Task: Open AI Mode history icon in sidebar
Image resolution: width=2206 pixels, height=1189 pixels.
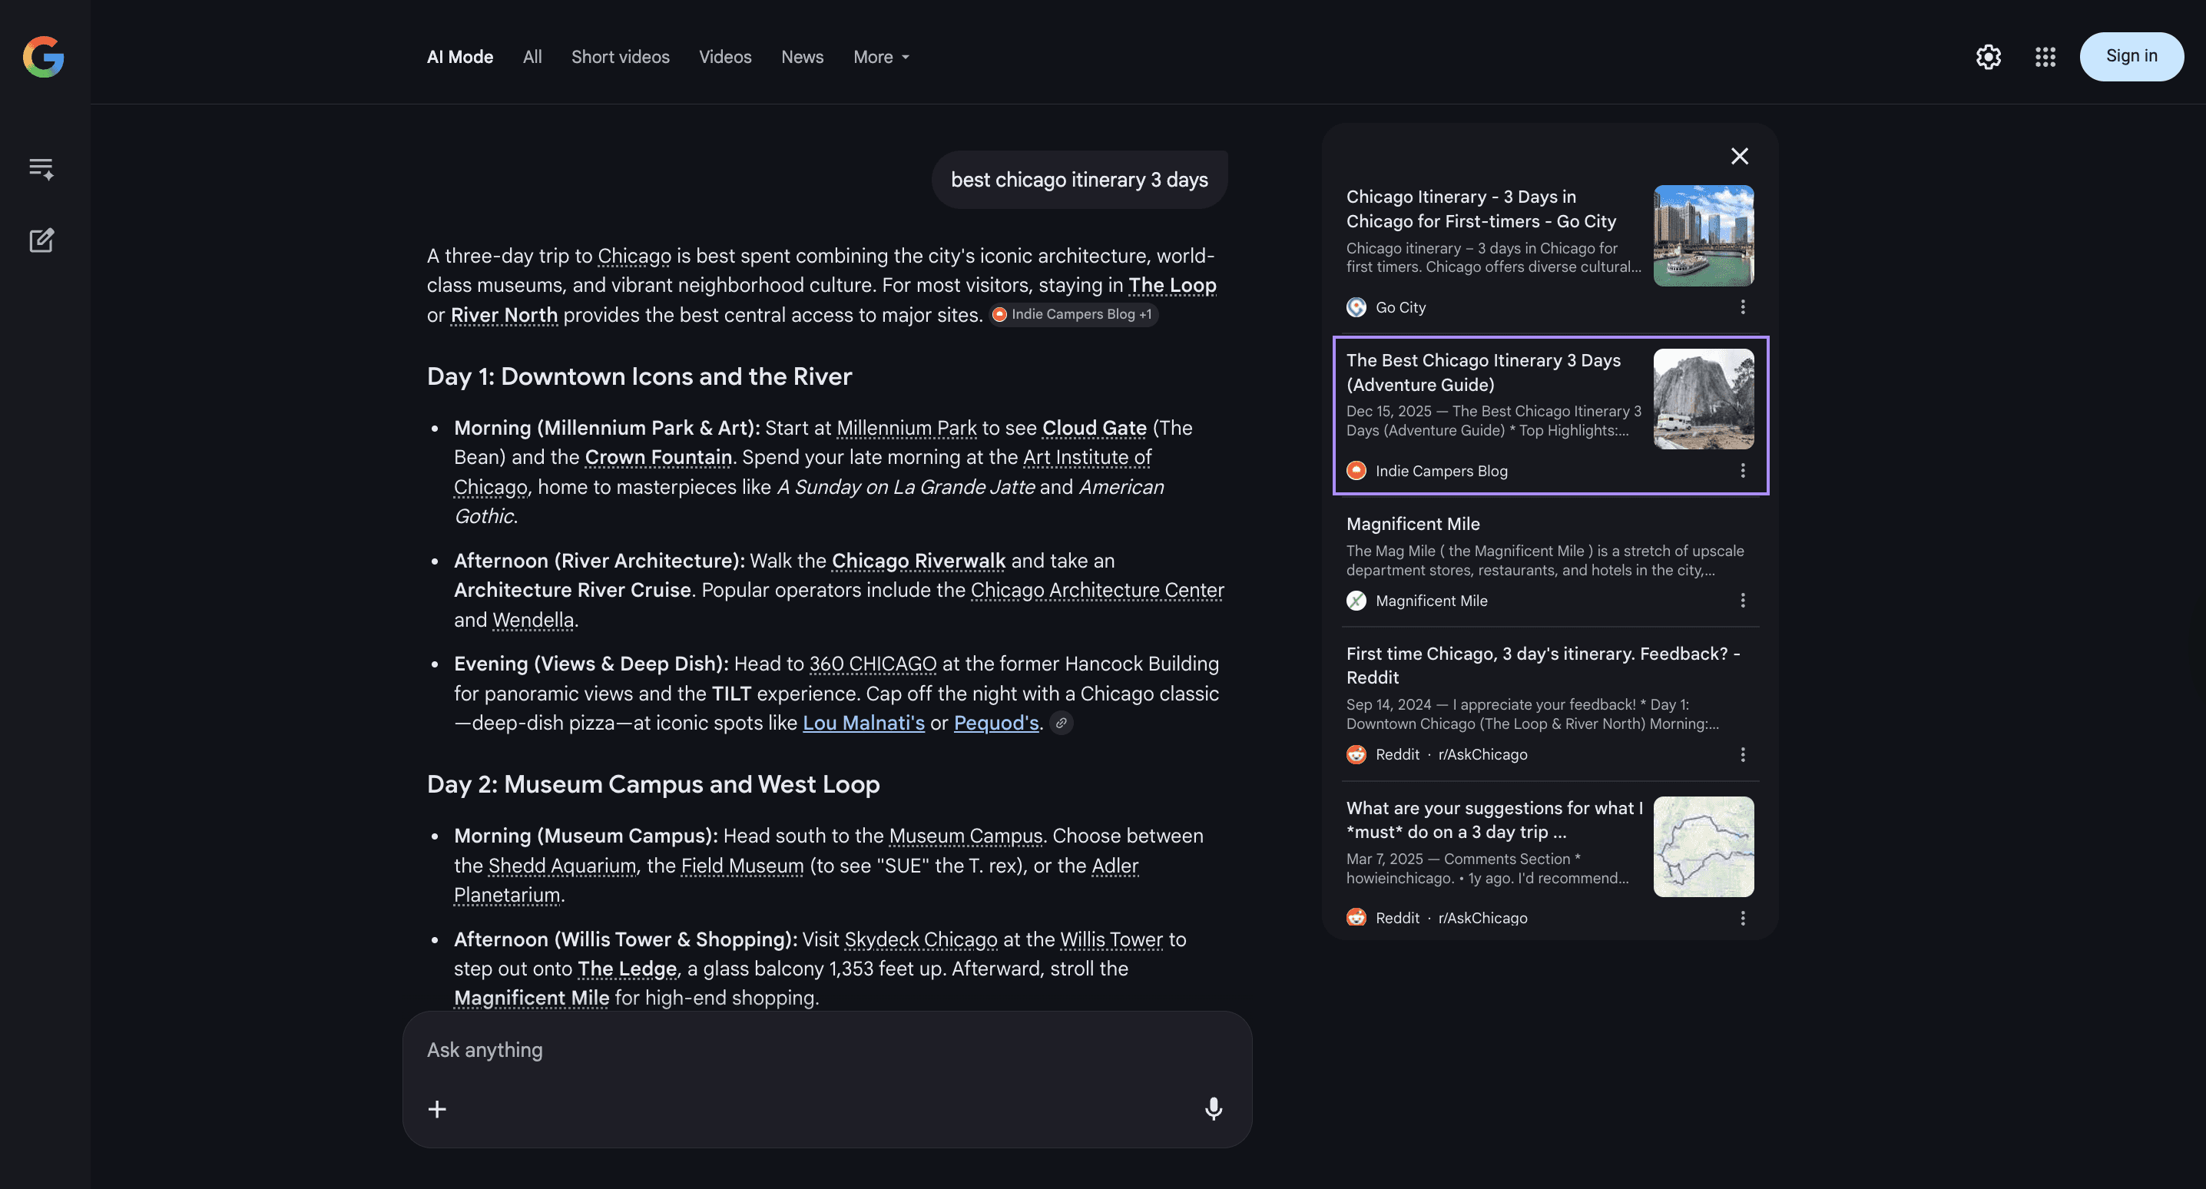Action: (x=41, y=168)
